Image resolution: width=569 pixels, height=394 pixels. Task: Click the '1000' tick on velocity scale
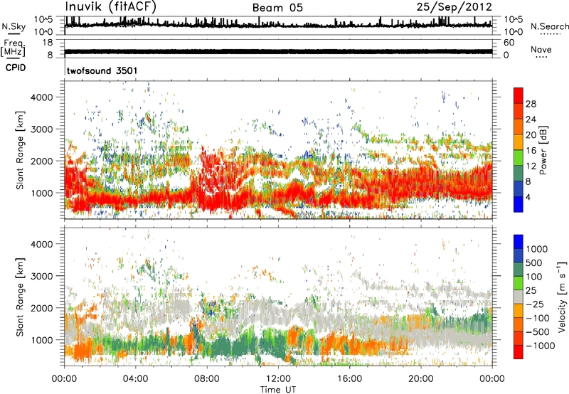coord(537,249)
